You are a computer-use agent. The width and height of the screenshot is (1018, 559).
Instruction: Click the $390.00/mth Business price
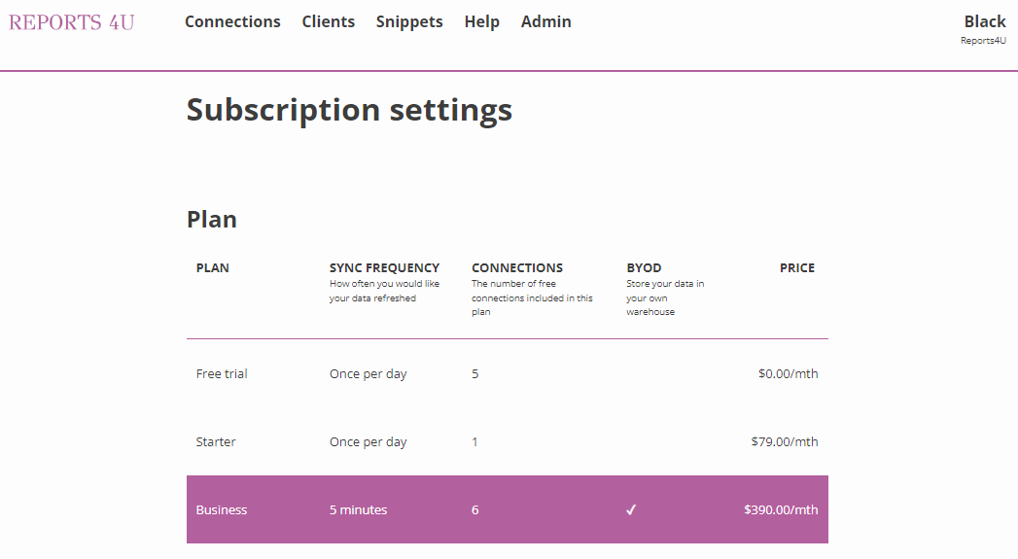click(781, 509)
